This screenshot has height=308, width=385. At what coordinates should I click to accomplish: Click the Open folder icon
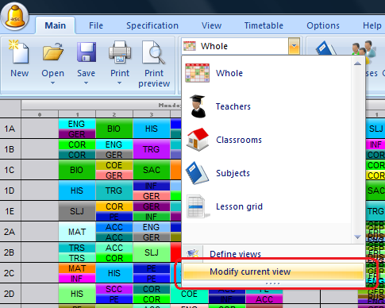tap(52, 52)
